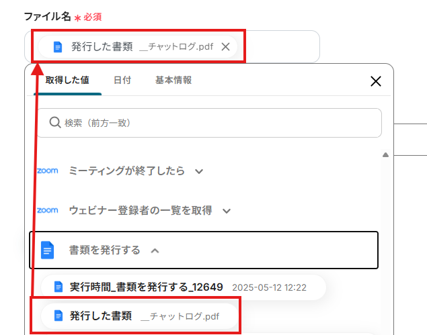This screenshot has width=427, height=335.
Task: Click the Zoom icon beside ミーティングが終了したら
Action: [x=47, y=171]
